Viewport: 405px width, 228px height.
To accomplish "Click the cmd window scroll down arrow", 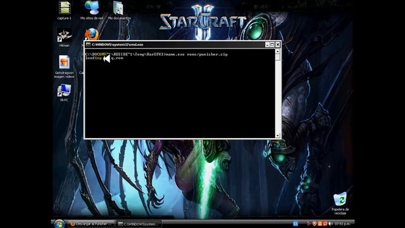I will [x=278, y=136].
